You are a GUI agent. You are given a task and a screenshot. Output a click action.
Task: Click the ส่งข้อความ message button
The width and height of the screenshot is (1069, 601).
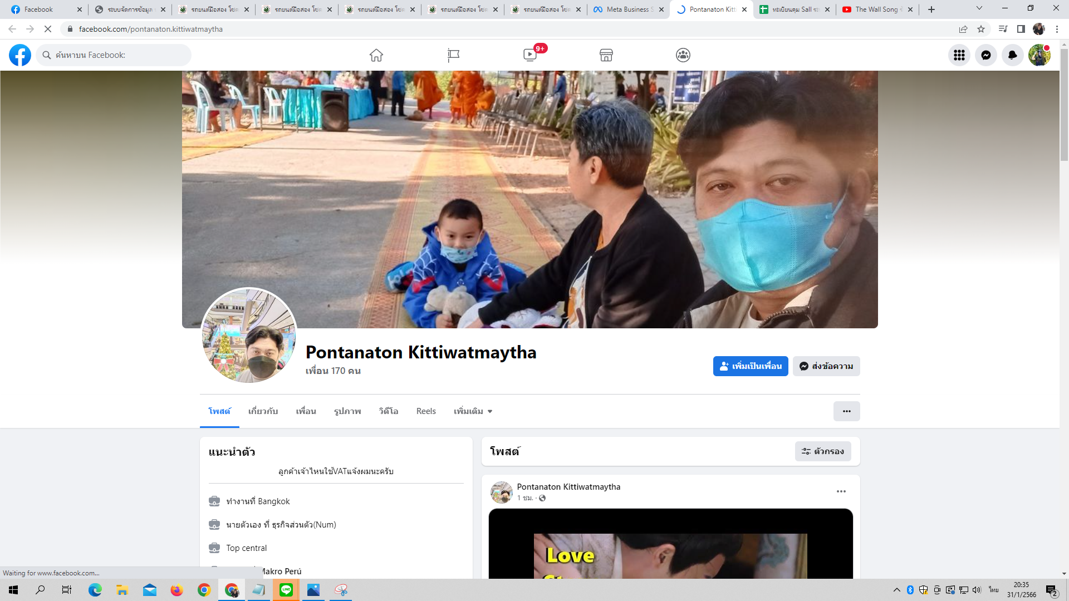pyautogui.click(x=826, y=366)
